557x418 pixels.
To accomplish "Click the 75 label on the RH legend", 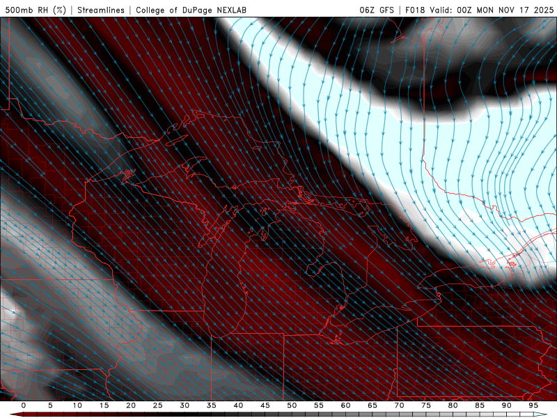I will point(426,405).
